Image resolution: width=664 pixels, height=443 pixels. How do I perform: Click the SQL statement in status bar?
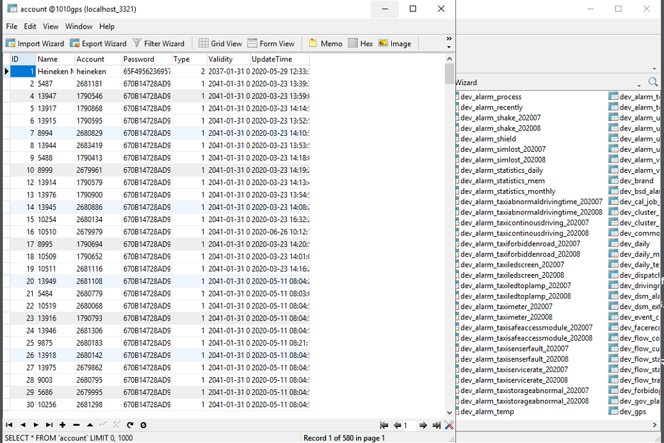click(x=69, y=437)
